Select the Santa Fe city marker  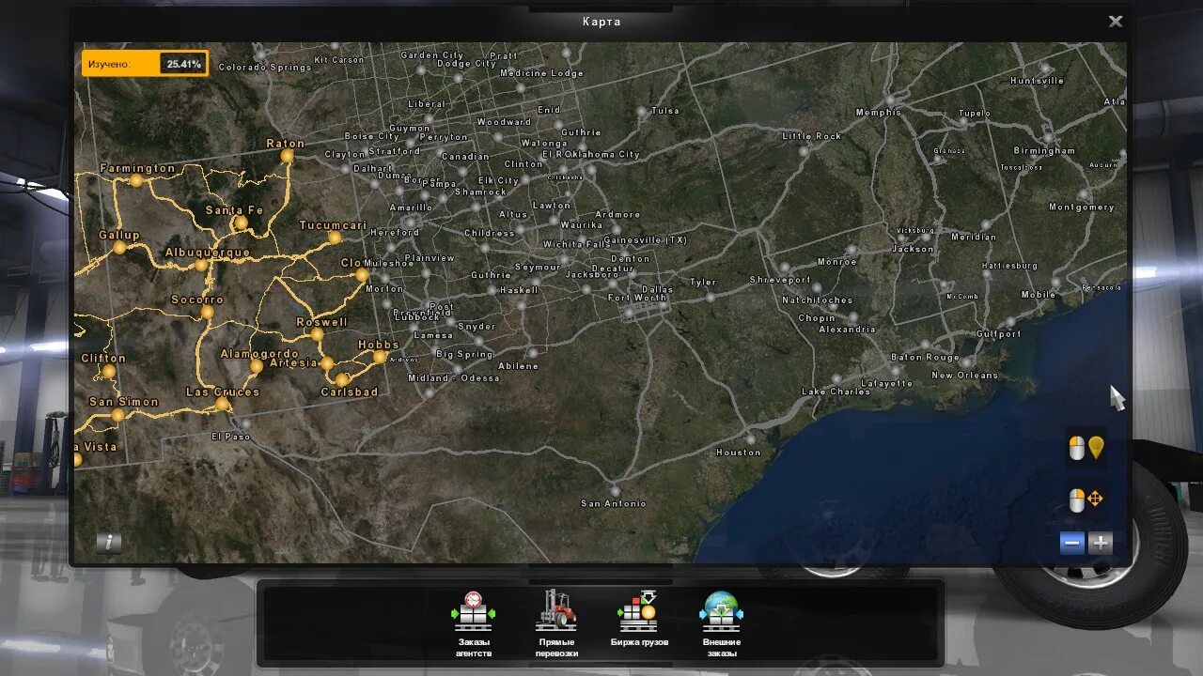[x=241, y=223]
